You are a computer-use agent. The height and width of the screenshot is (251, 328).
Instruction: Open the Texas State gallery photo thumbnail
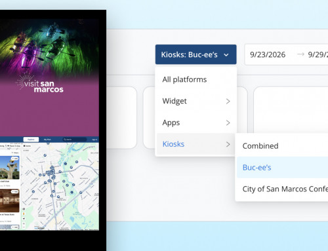click(10, 201)
